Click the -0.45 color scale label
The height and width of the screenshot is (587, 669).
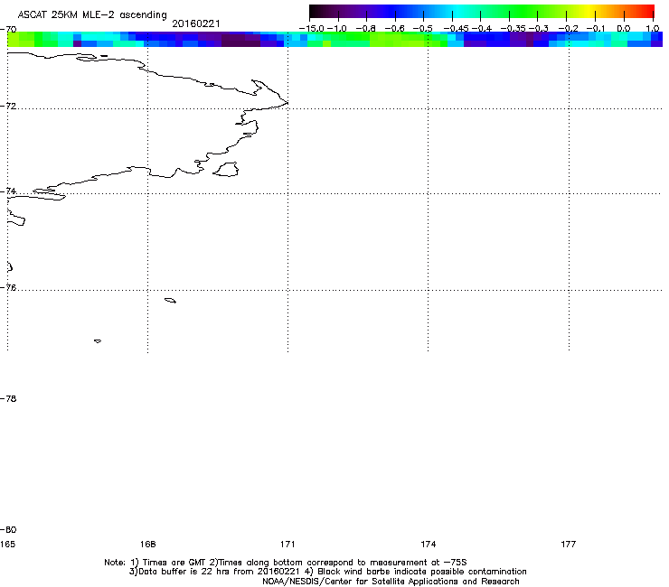point(456,29)
